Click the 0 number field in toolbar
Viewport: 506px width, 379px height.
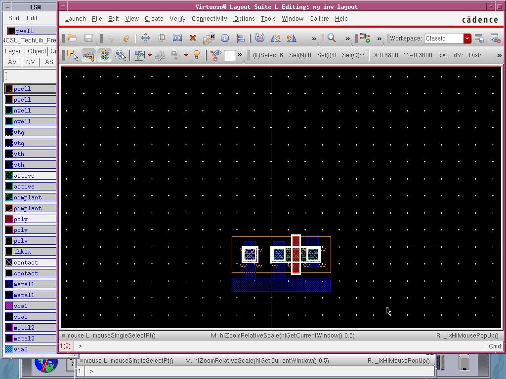tap(229, 55)
